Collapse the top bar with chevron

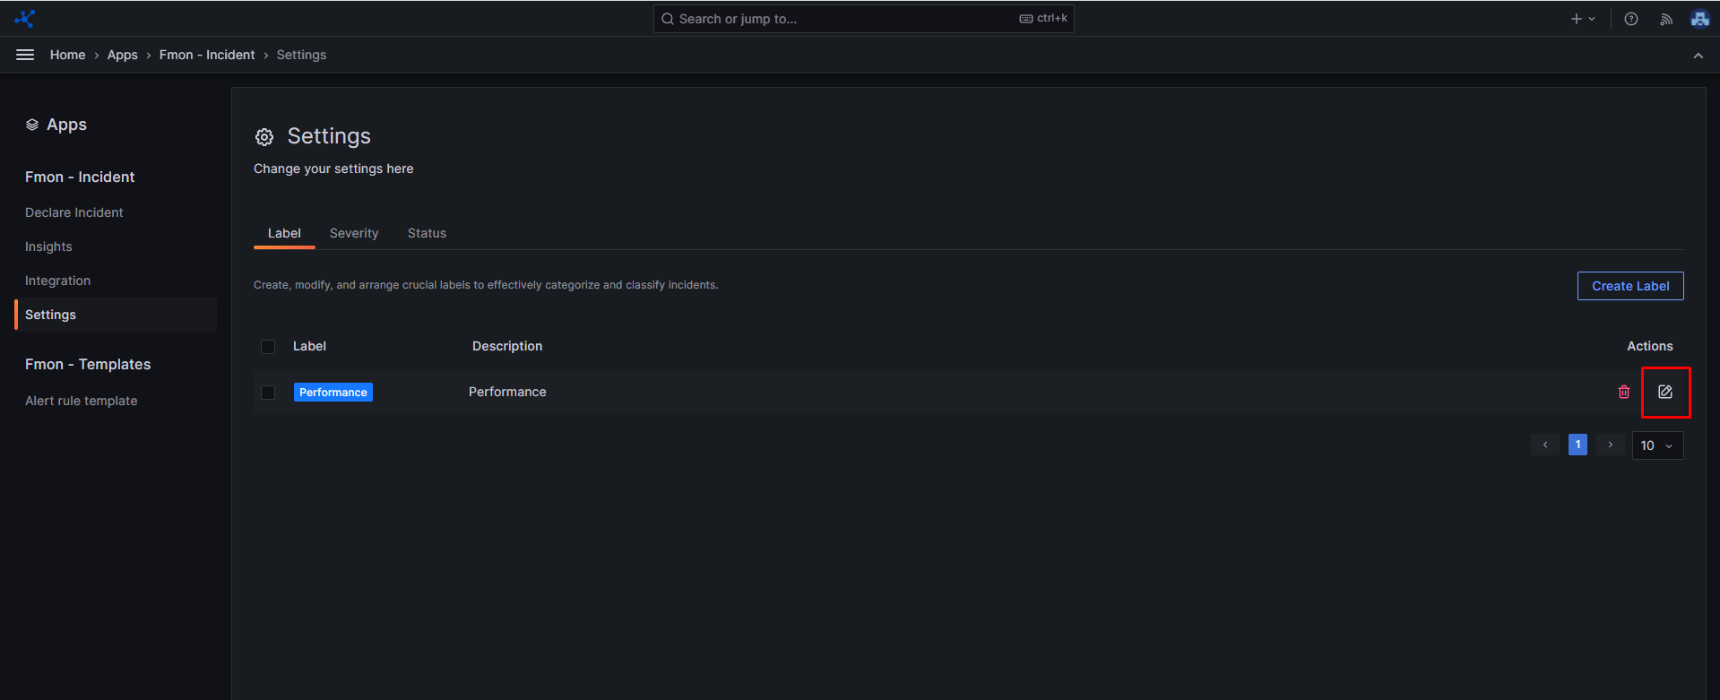(1698, 56)
